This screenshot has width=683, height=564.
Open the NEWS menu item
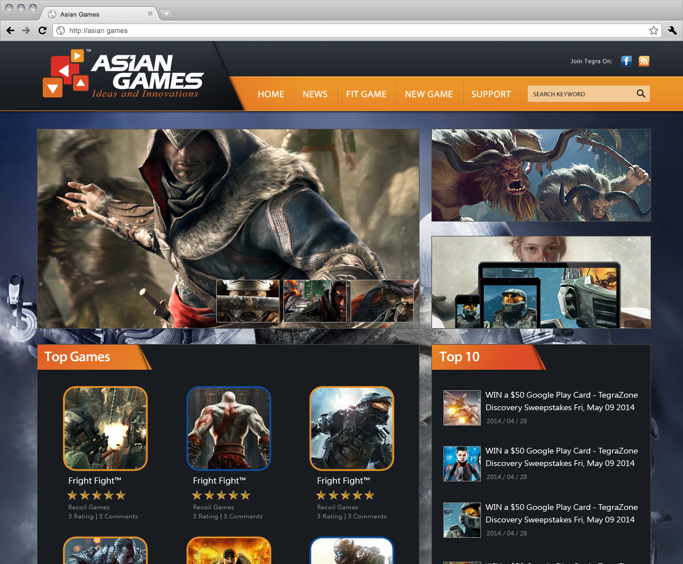point(315,94)
